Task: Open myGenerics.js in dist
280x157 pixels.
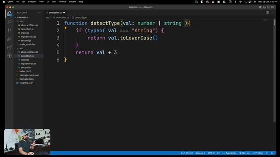Action: (x=28, y=37)
